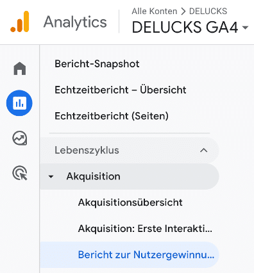
Task: Select Bericht zur Nutzergewinnu... highlighted item
Action: pos(130,254)
